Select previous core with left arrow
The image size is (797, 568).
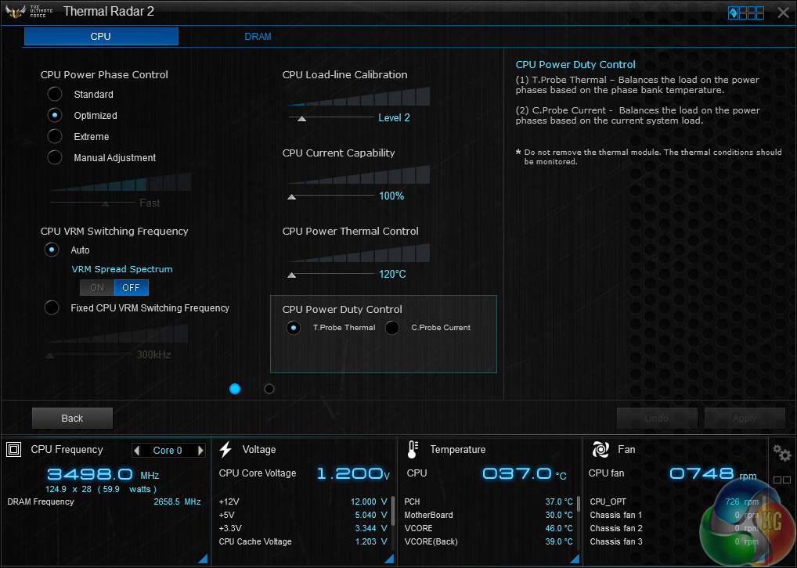136,450
